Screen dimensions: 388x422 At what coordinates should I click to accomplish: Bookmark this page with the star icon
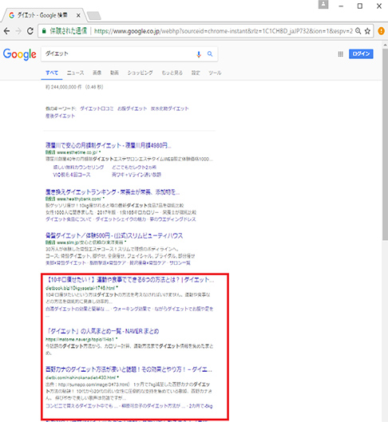[367, 31]
